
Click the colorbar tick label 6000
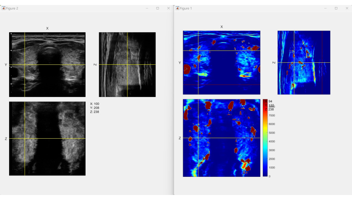(271, 124)
